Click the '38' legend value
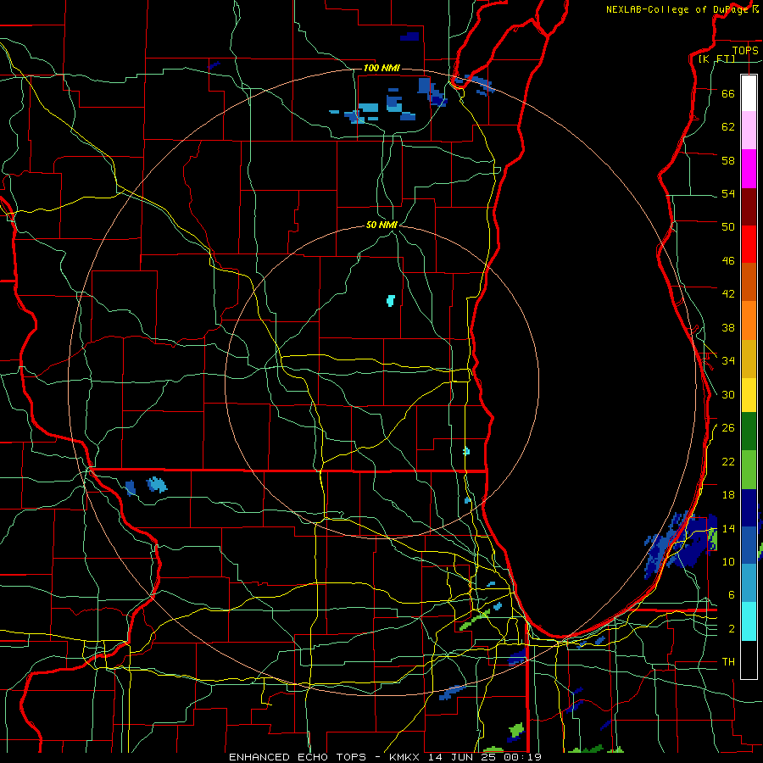This screenshot has height=763, width=763. tap(728, 328)
